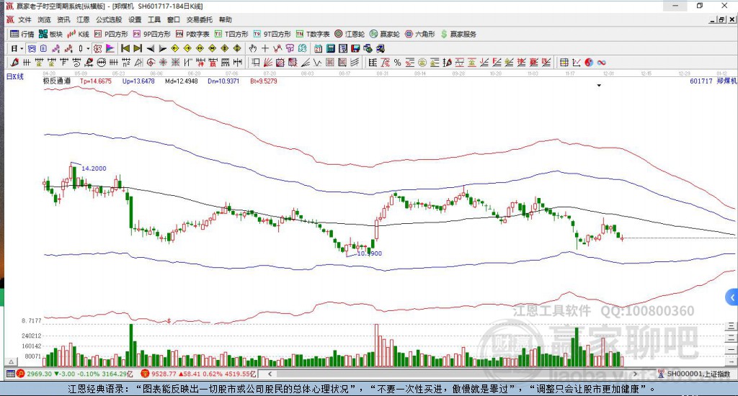Open the calendar icon

318,48
